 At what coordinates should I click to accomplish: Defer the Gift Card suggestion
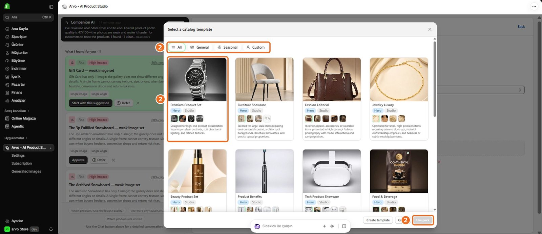click(123, 103)
